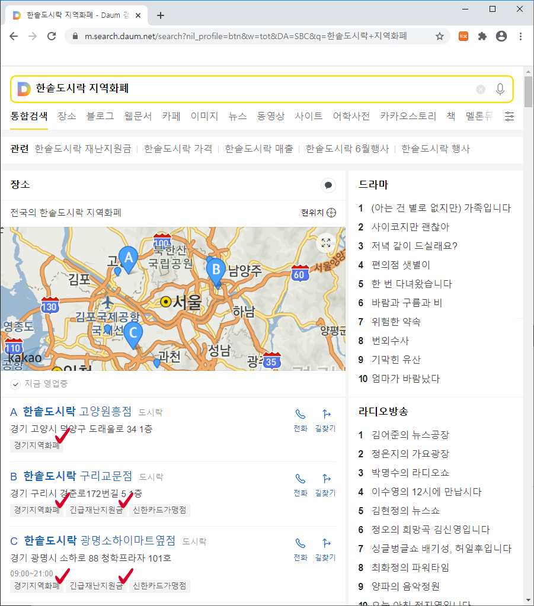Image resolution: width=534 pixels, height=606 pixels.
Task: Select the 통합검색 tab
Action: coord(29,116)
